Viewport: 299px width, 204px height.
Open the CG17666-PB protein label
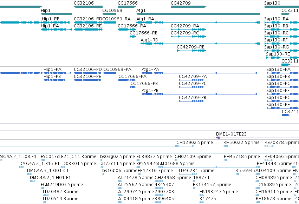(144, 84)
